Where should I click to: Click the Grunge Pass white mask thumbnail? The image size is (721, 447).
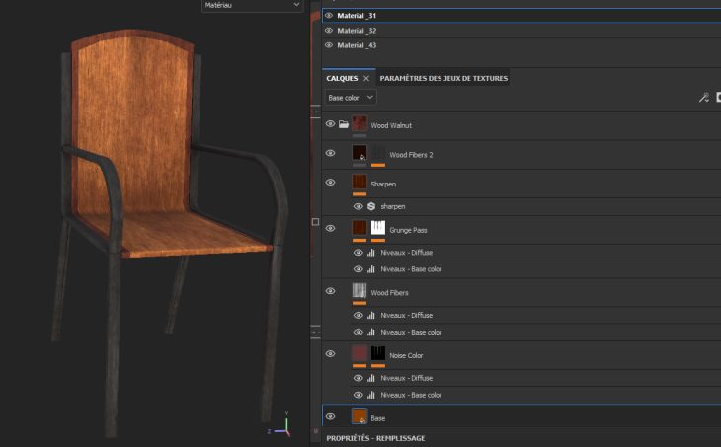tap(378, 229)
